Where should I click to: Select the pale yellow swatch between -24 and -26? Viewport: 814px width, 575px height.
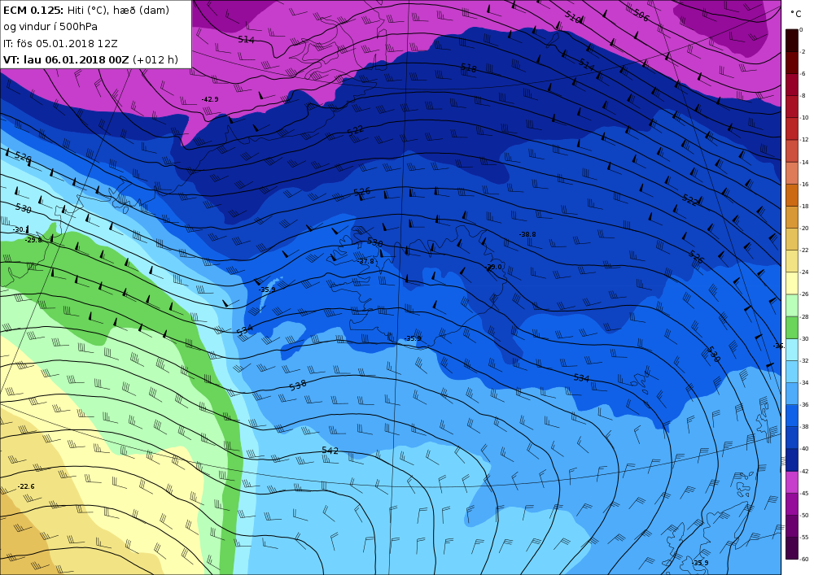(x=792, y=283)
